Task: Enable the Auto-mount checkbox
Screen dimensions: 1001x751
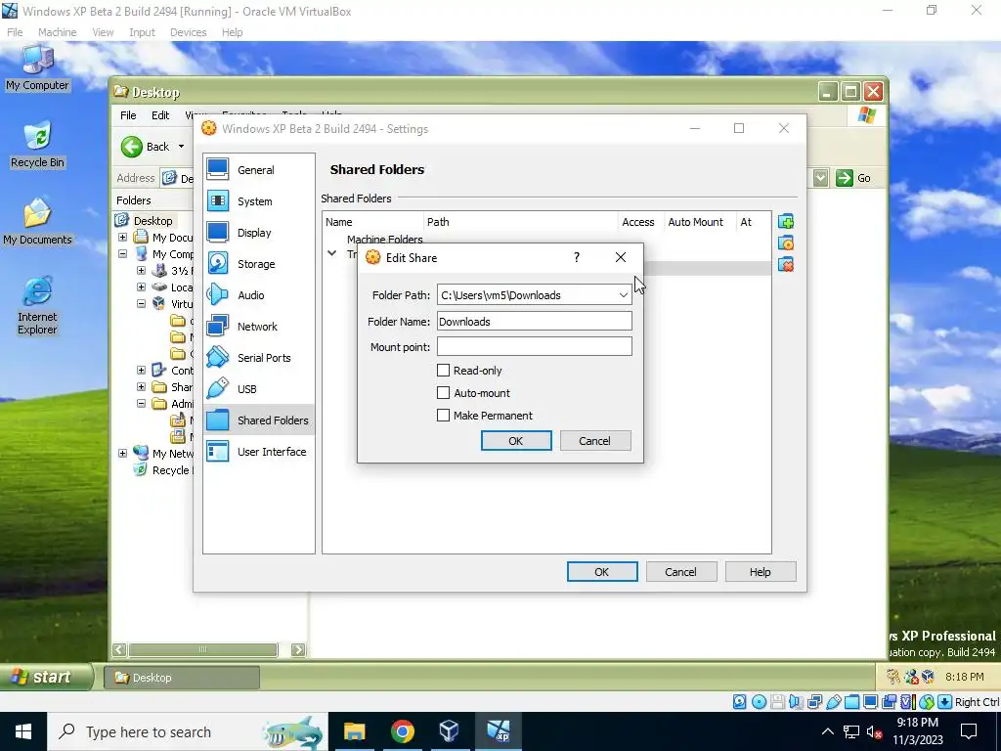Action: (x=443, y=393)
